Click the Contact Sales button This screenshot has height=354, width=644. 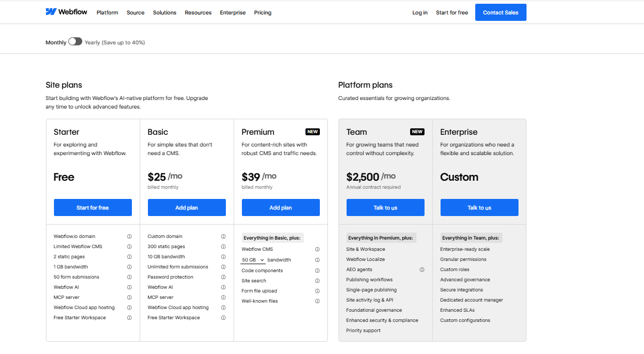coord(501,12)
